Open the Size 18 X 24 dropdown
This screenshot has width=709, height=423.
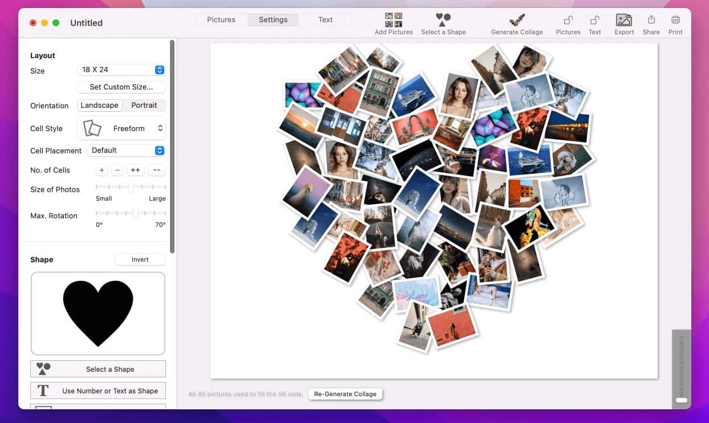coord(121,70)
